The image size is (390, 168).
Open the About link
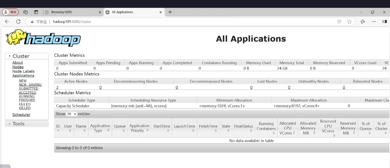(x=18, y=63)
